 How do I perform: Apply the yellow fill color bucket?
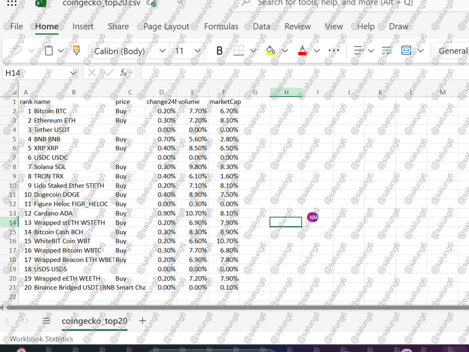[x=271, y=51]
